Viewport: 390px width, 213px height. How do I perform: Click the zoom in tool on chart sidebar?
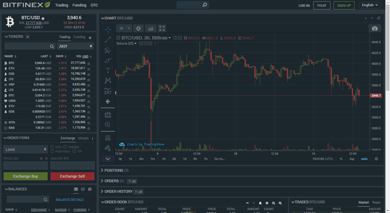tap(108, 125)
